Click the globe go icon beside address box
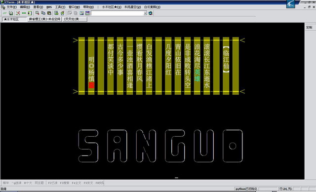Screen dimensions: 316x192 (x=150, y=13)
